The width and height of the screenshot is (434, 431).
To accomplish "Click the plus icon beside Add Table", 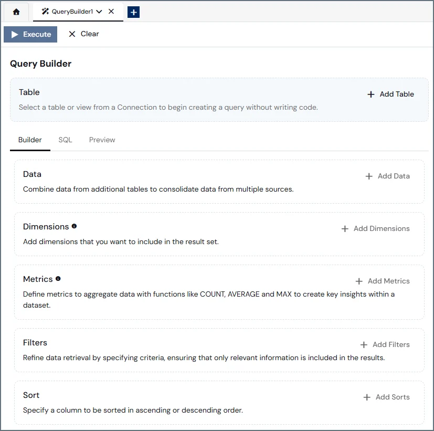I will pos(371,94).
